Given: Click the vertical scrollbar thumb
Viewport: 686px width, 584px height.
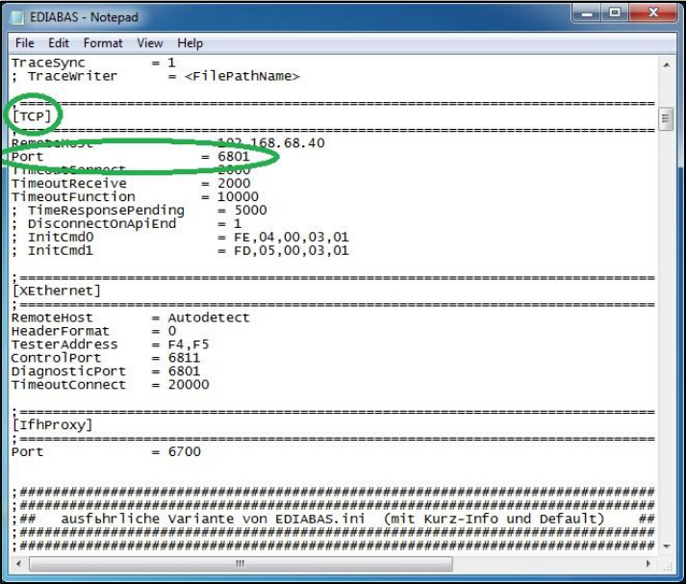Looking at the screenshot, I should [x=666, y=118].
